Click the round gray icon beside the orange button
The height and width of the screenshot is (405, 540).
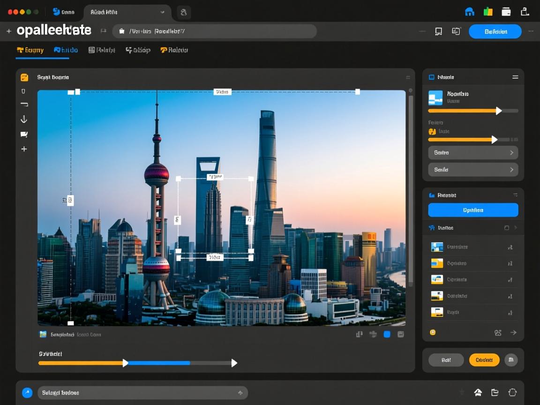(511, 360)
